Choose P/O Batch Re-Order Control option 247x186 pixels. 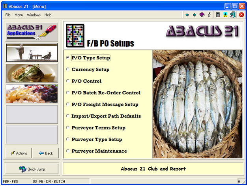click(67, 93)
